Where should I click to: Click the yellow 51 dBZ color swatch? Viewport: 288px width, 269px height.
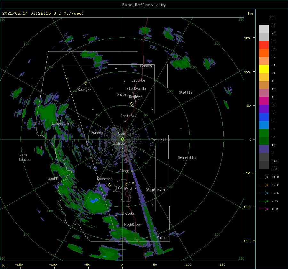(x=264, y=69)
